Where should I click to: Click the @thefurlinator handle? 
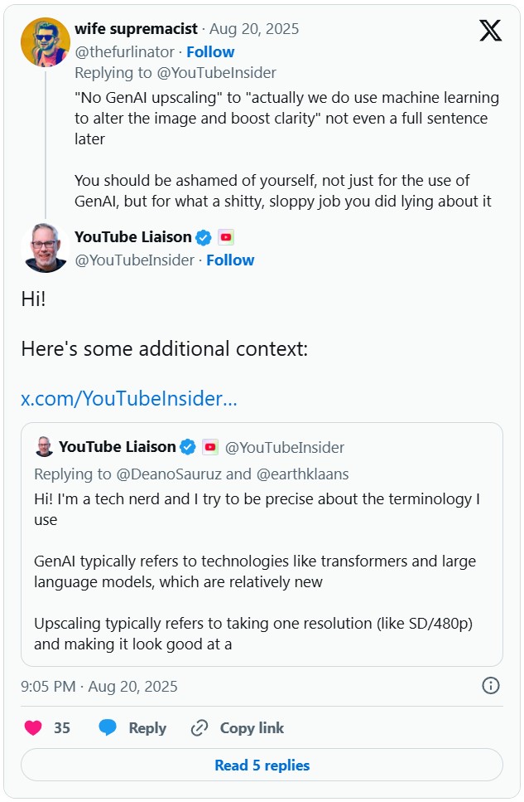pos(123,51)
